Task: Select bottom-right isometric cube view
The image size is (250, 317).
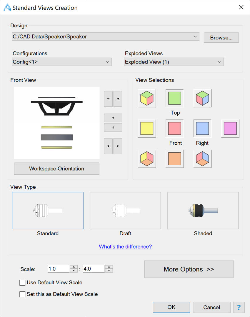Action: click(x=202, y=159)
